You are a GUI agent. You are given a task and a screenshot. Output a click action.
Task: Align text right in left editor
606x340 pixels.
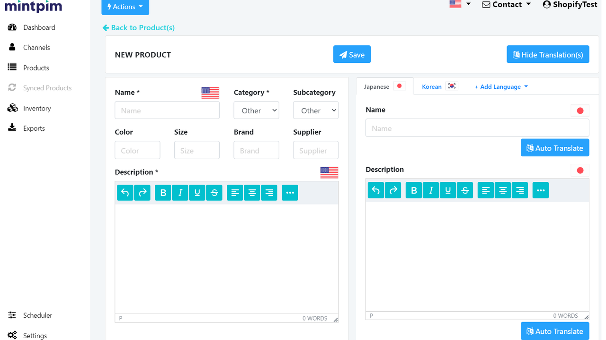[269, 193]
